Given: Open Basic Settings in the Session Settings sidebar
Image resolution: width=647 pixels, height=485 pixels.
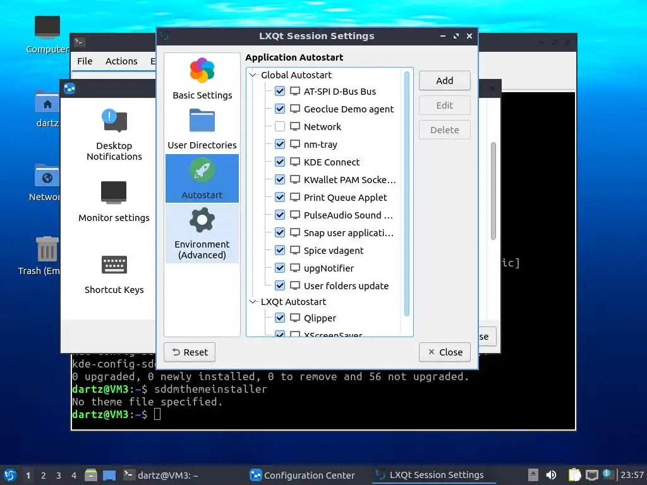Looking at the screenshot, I should pos(202,78).
